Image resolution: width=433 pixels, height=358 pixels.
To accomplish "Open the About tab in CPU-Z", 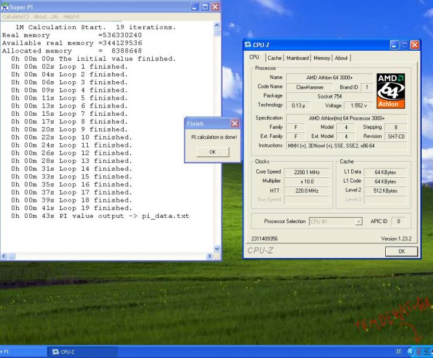I will point(341,58).
